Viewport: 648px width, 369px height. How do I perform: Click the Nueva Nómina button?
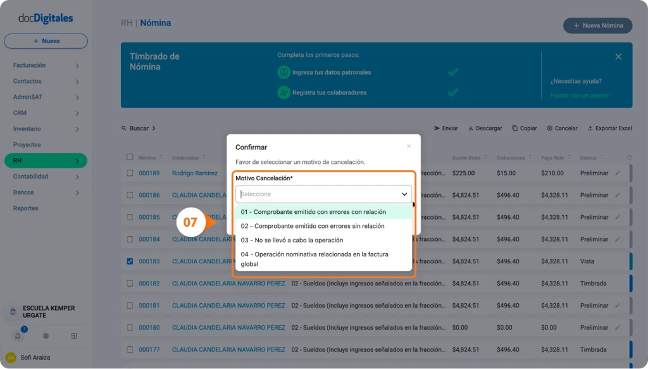point(598,25)
